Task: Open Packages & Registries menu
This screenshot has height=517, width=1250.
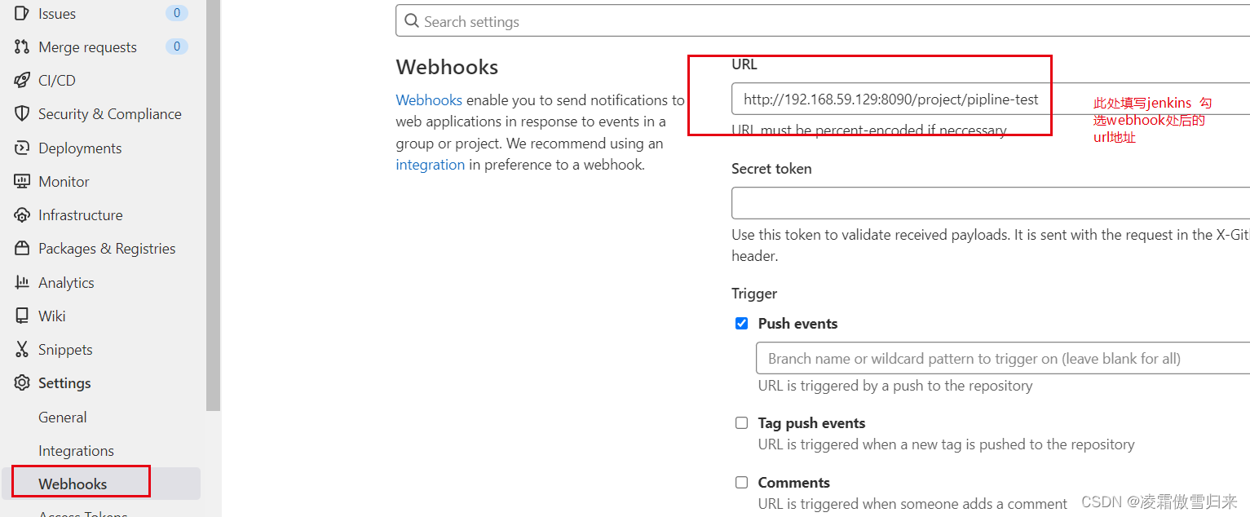Action: tap(106, 249)
